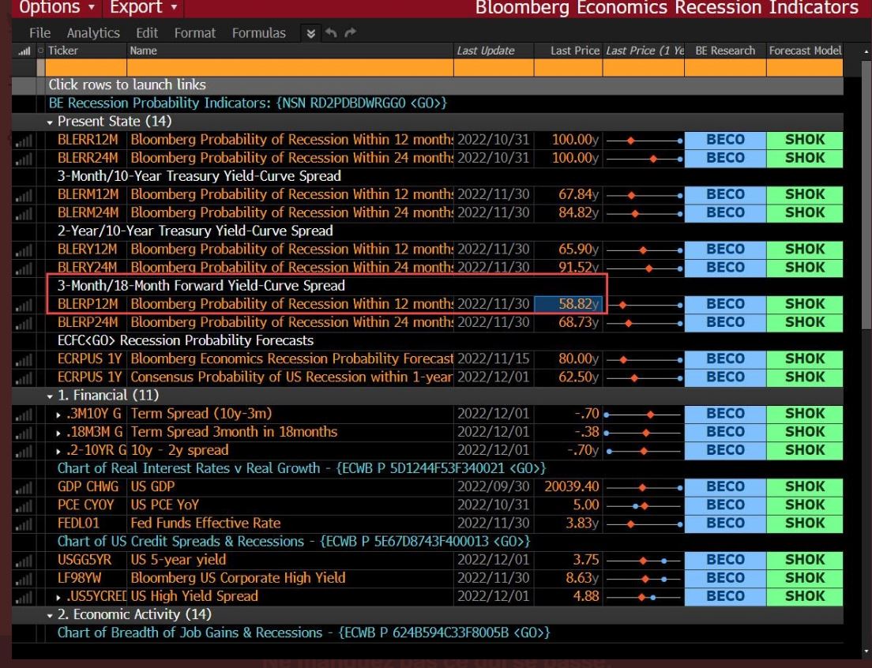872x668 pixels.
Task: Click chart bars icon for BLERY12M row
Action: 24,250
